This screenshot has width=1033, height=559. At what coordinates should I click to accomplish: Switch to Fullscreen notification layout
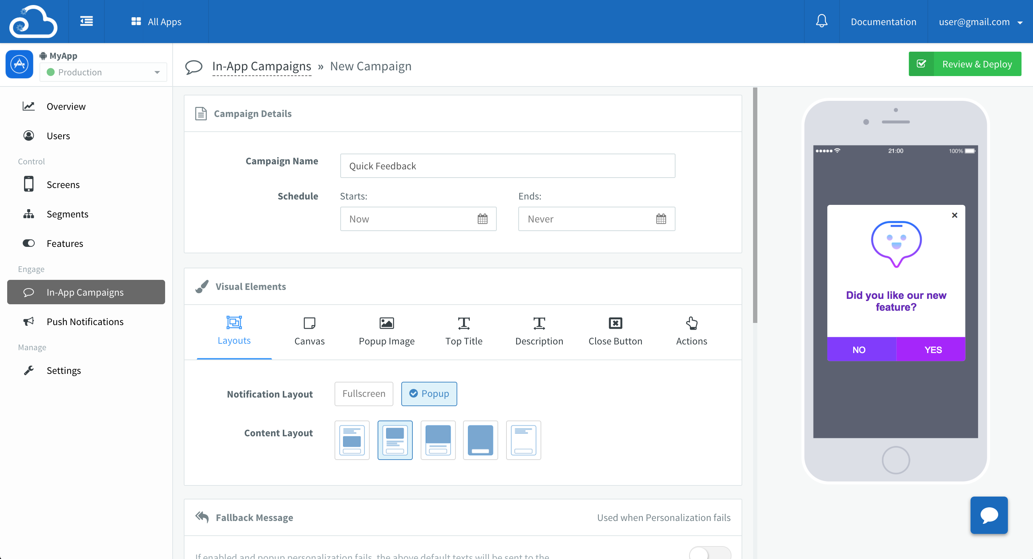[363, 394]
